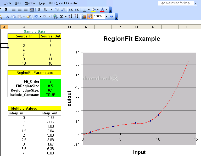Image resolution: width=201 pixels, height=156 pixels.
Task: Click the Merge and Center icon
Action: click(32, 10)
